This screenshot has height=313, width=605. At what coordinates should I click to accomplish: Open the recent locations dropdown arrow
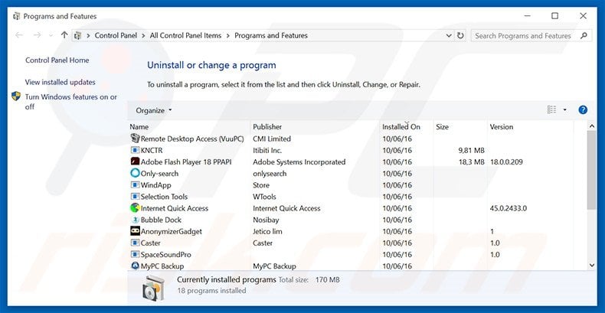point(51,35)
